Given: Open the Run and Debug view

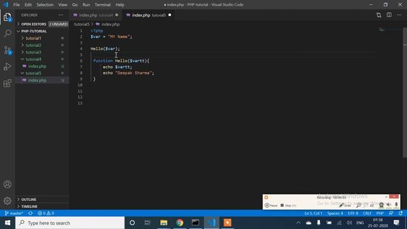Looking at the screenshot, I should point(7,67).
